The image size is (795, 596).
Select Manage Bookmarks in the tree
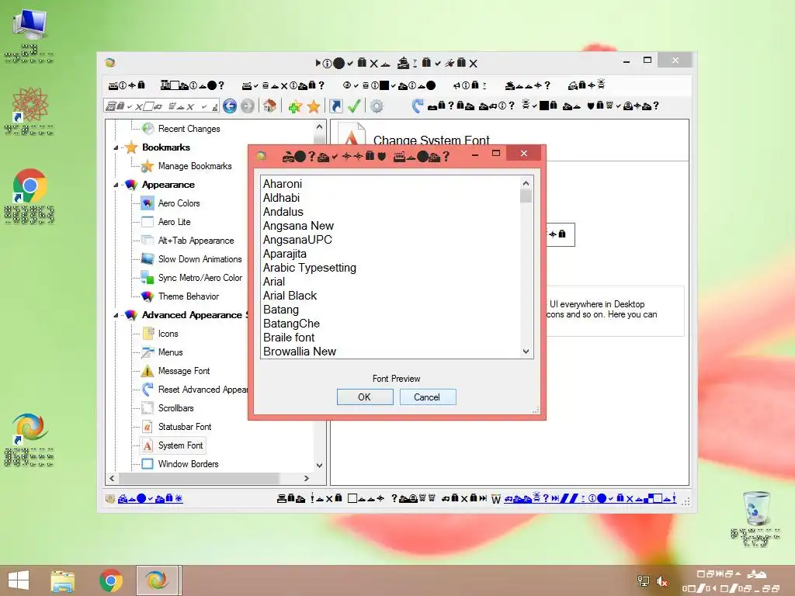coord(195,166)
